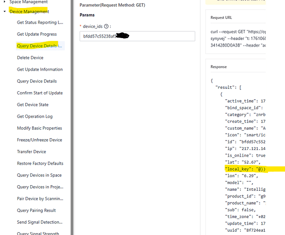The image size is (285, 235).
Task: Click the "ip" response line
Action: [x=245, y=149]
